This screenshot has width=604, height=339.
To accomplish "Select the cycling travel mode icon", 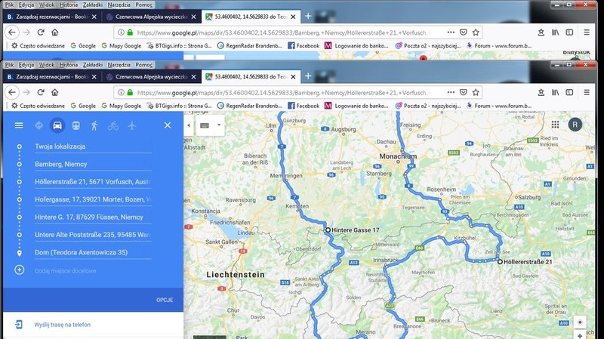I will point(113,125).
